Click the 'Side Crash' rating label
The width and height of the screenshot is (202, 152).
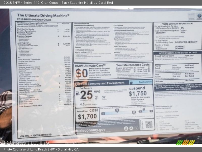(x=158, y=75)
